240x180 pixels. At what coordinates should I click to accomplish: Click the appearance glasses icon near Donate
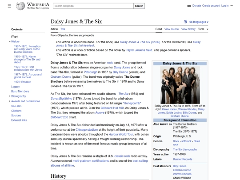click(189, 6)
